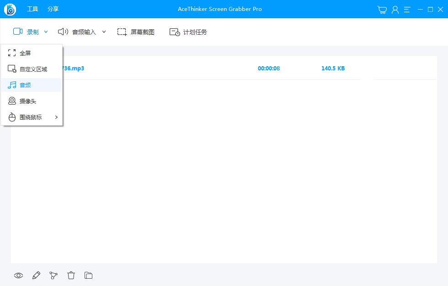Open the 分享 share menu
Screen dimensions: 448x286
53,9
